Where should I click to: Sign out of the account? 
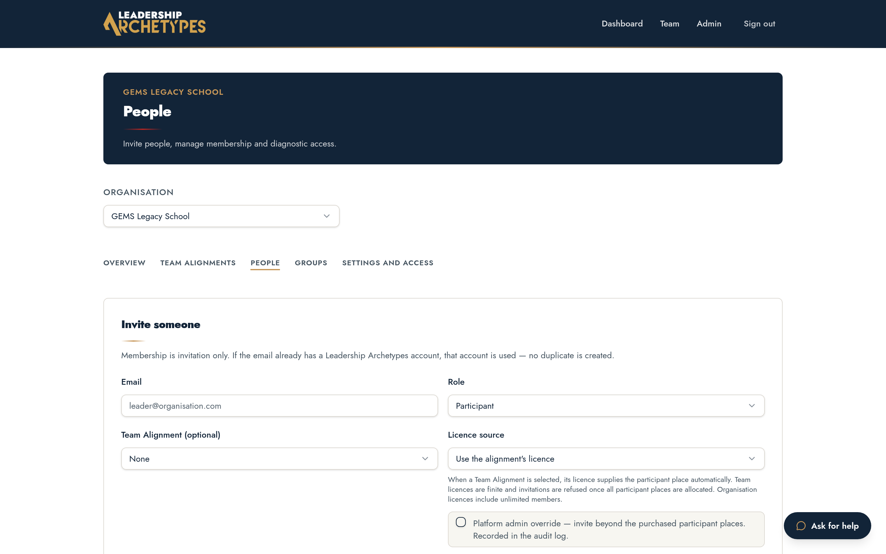click(x=759, y=23)
